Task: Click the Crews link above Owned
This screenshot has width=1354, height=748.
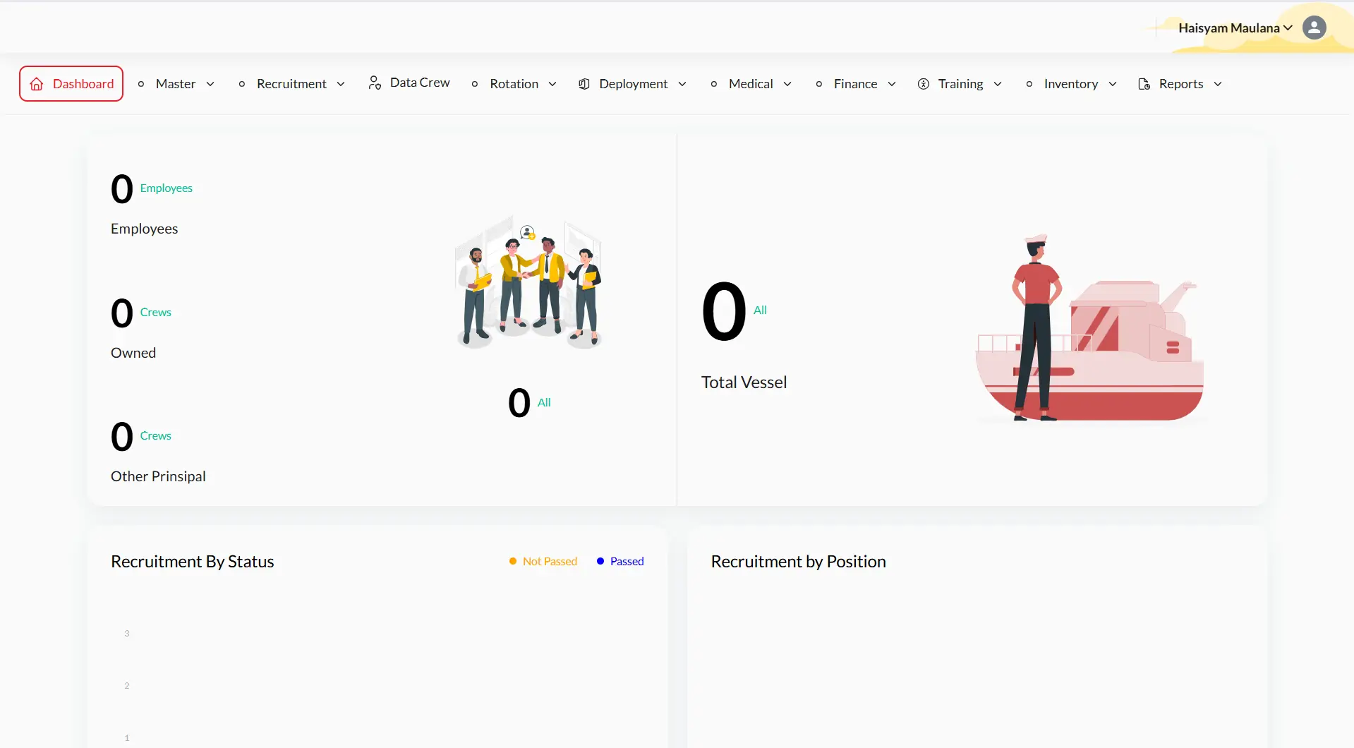Action: (155, 312)
